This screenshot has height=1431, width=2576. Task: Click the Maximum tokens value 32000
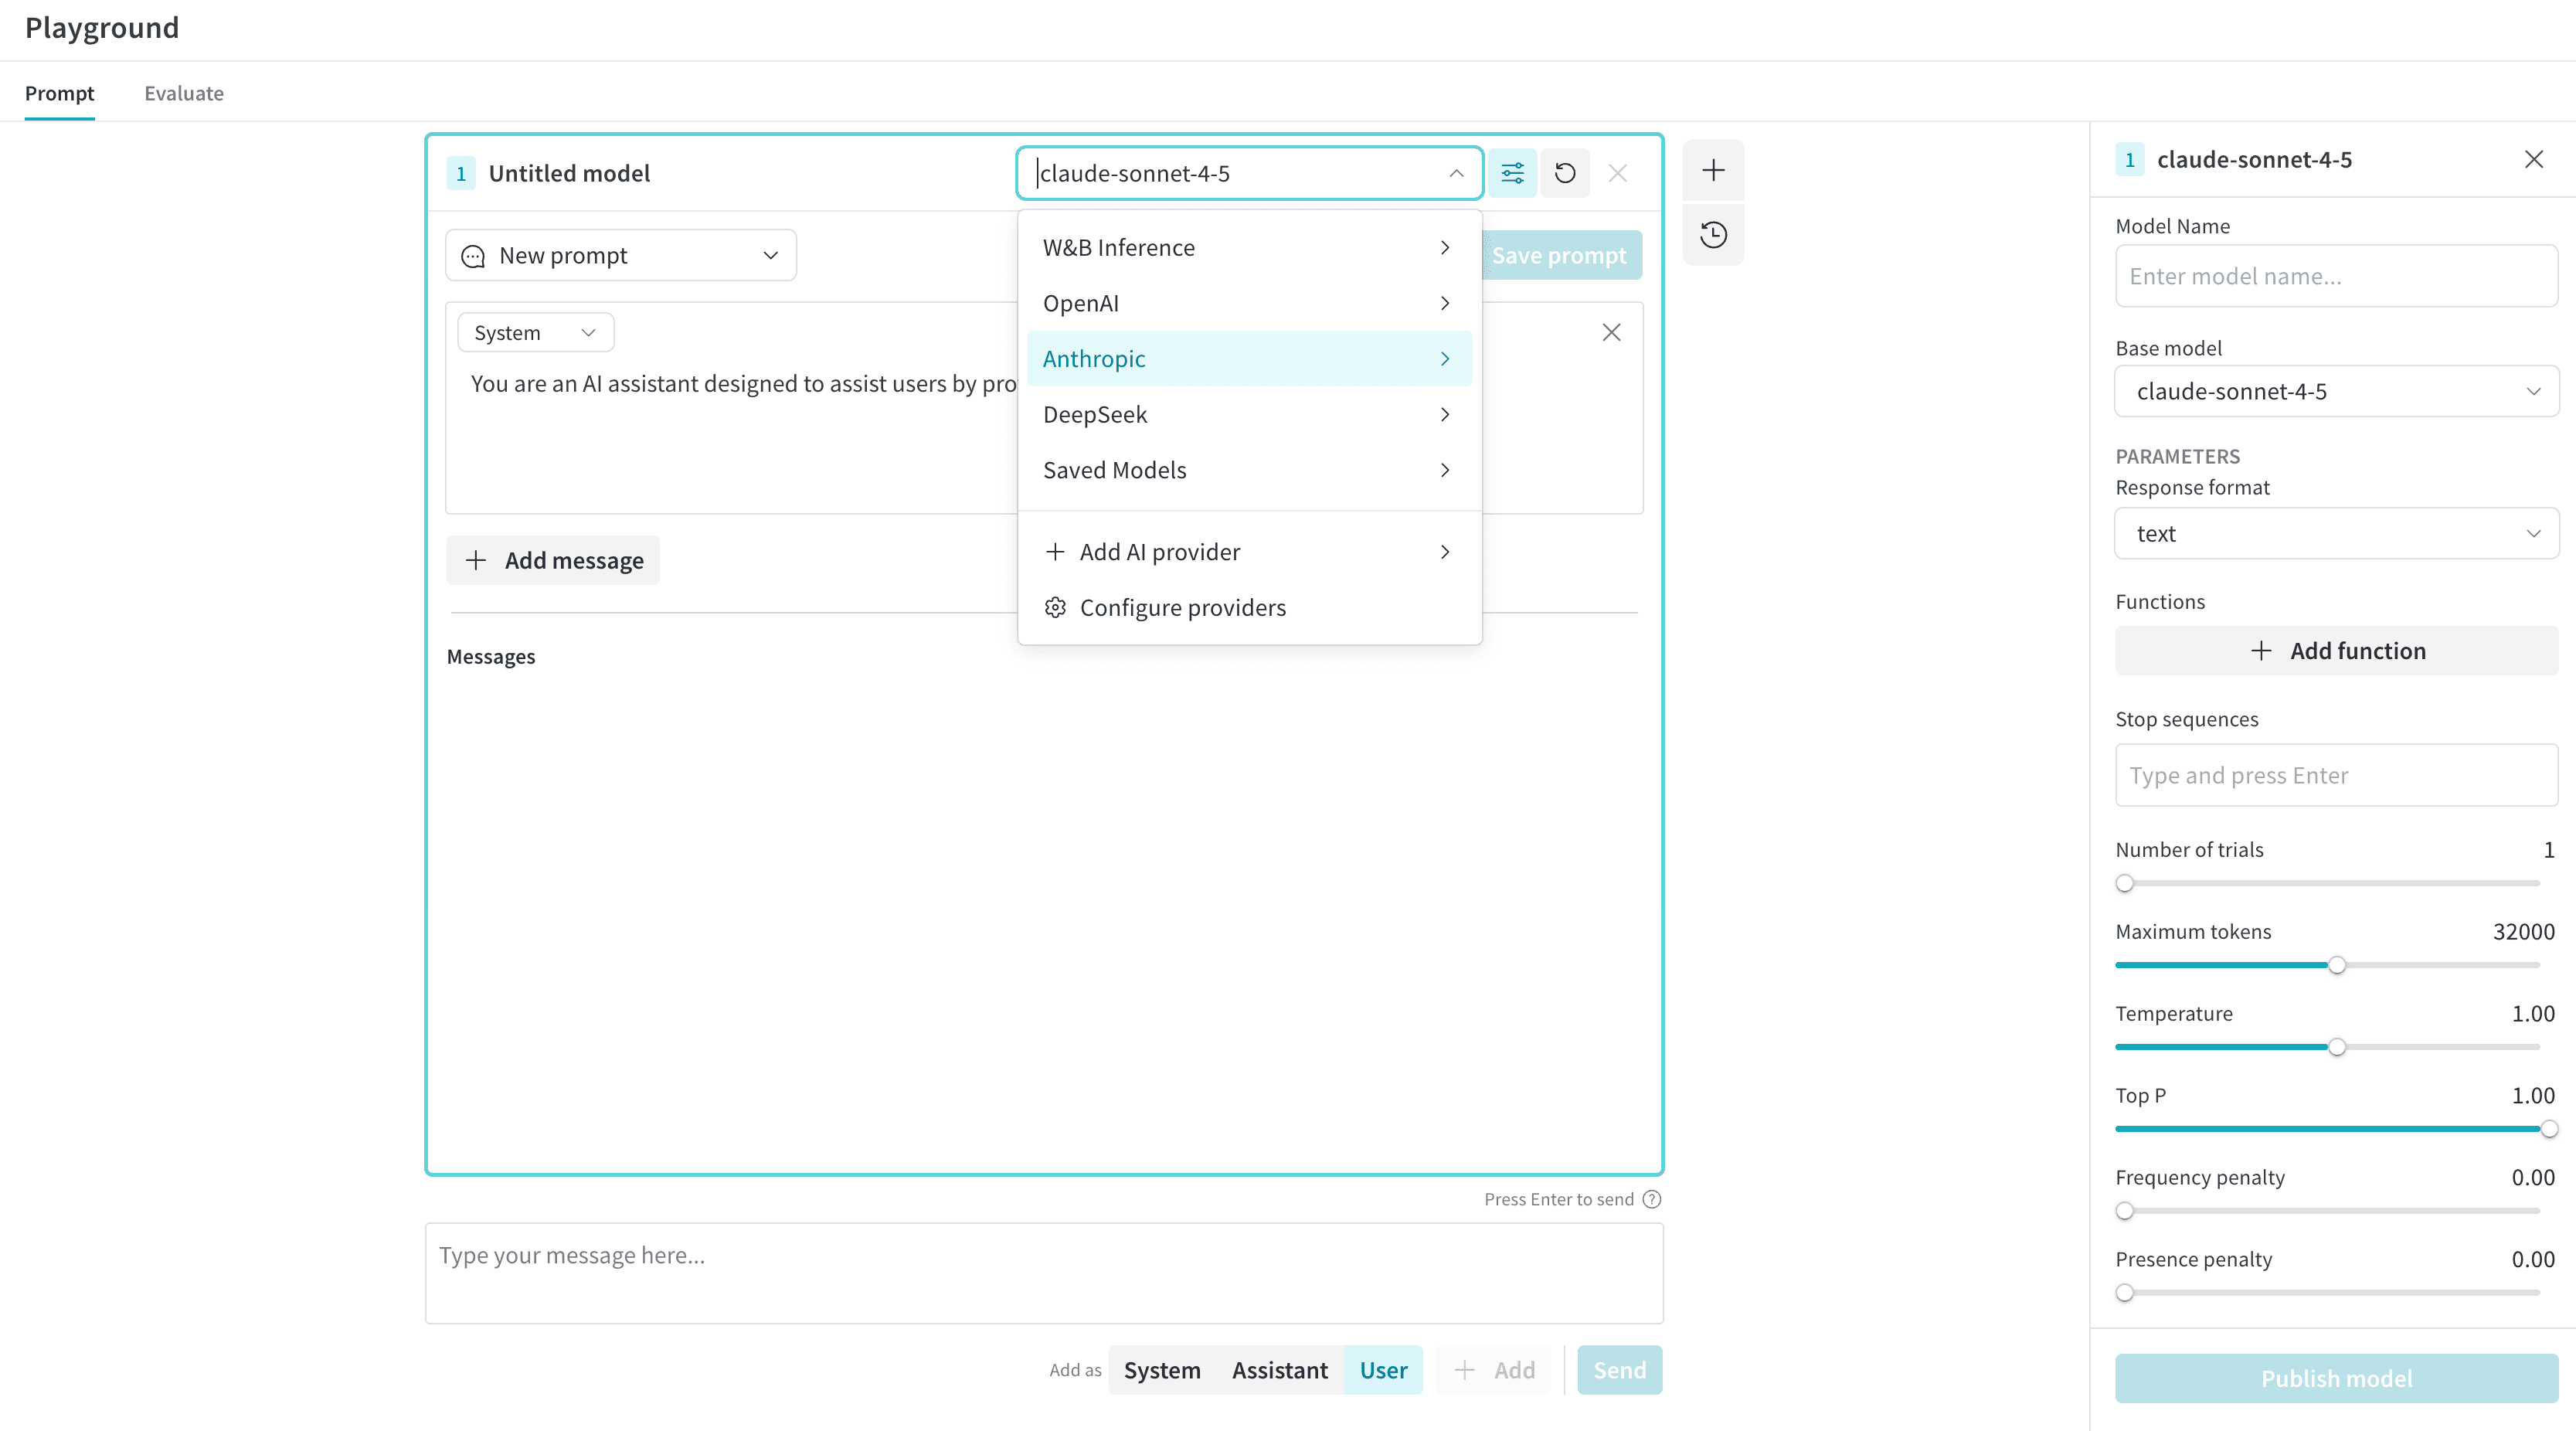coord(2523,932)
